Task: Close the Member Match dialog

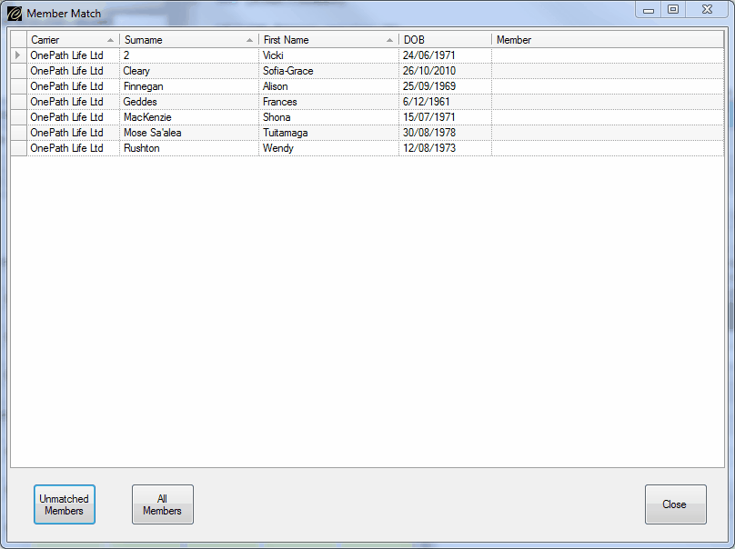Action: (x=676, y=504)
